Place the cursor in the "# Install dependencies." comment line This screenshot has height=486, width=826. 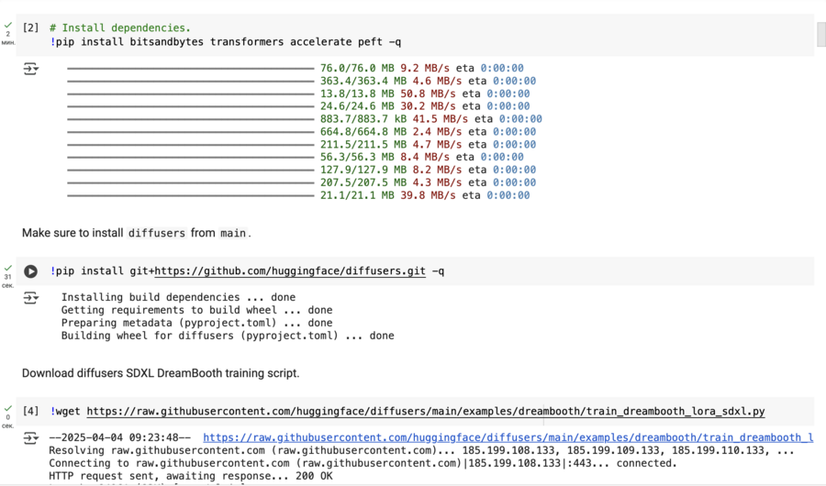(x=119, y=28)
